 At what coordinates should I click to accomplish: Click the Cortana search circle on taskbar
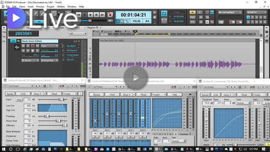[11, 149]
